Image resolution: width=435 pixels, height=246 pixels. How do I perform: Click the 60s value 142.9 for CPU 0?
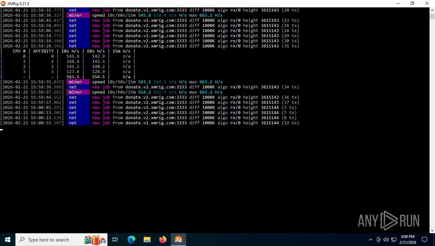coord(99,56)
